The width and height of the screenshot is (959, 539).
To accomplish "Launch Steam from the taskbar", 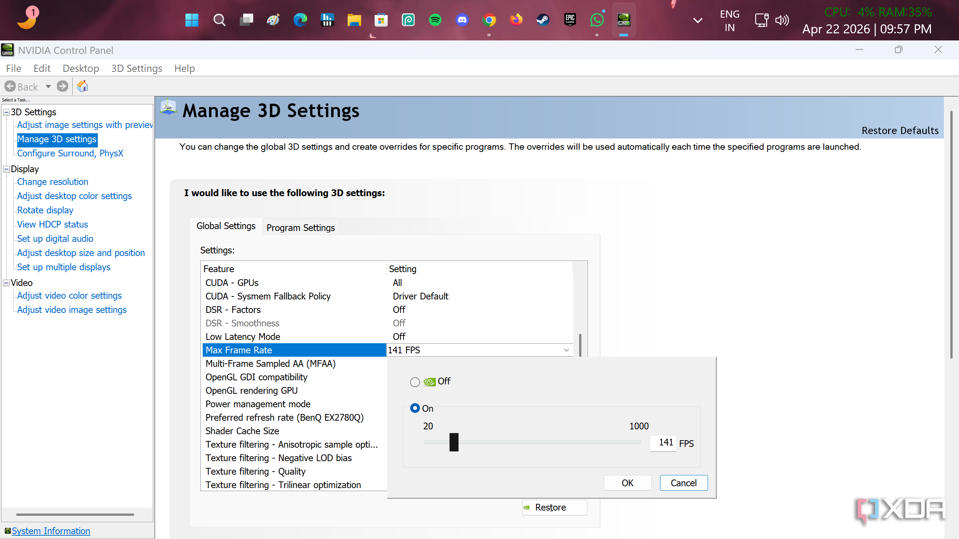I will (543, 20).
